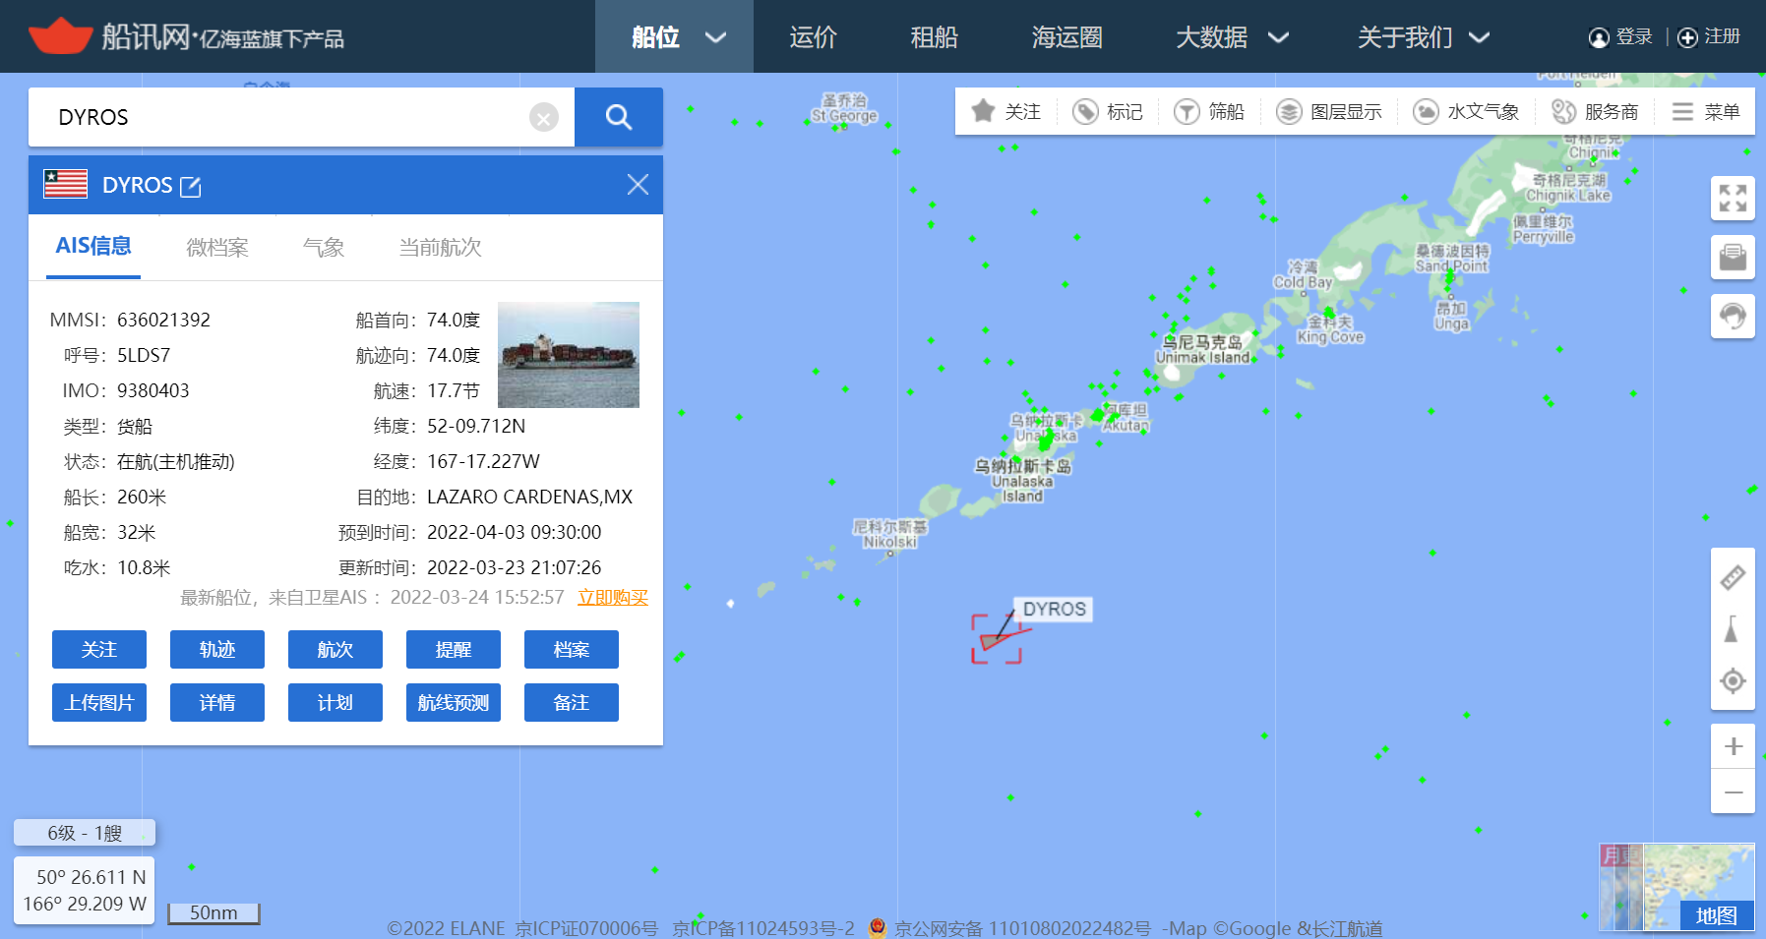The width and height of the screenshot is (1766, 939).
Task: Clear the DYROS search text
Action: [543, 118]
